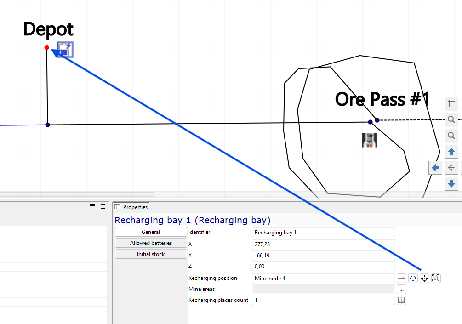This screenshot has width=462, height=324.
Task: Switch to the Properties tab
Action: (x=131, y=207)
